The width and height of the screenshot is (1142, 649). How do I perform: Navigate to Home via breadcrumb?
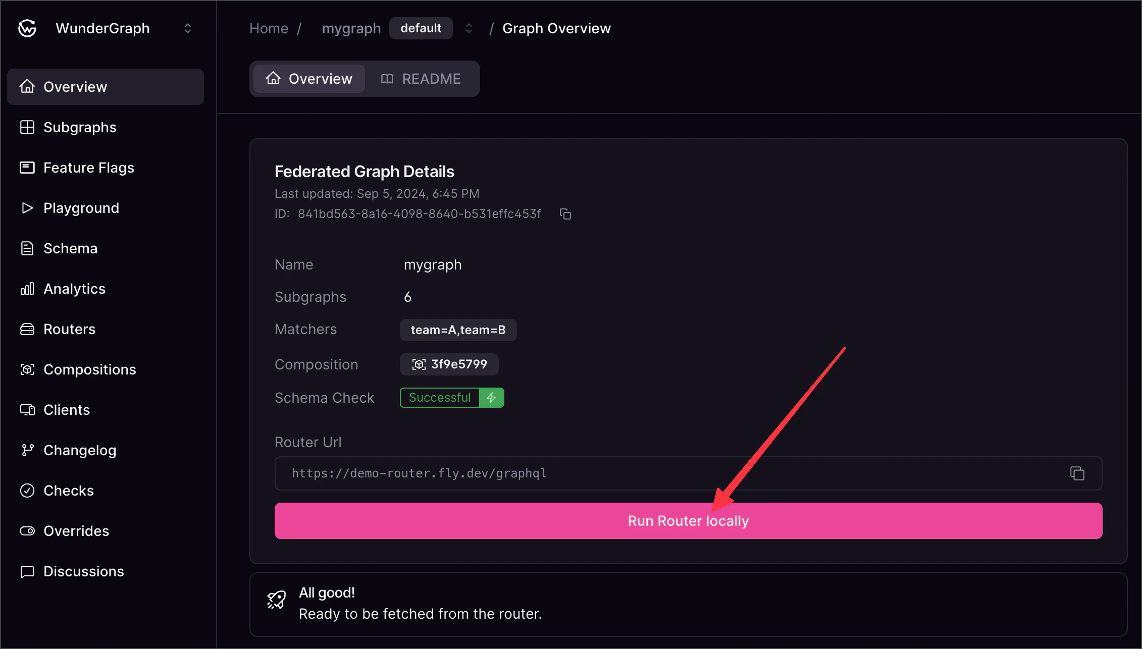269,28
